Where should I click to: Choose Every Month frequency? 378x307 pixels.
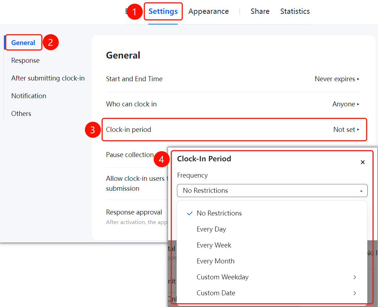tap(216, 261)
